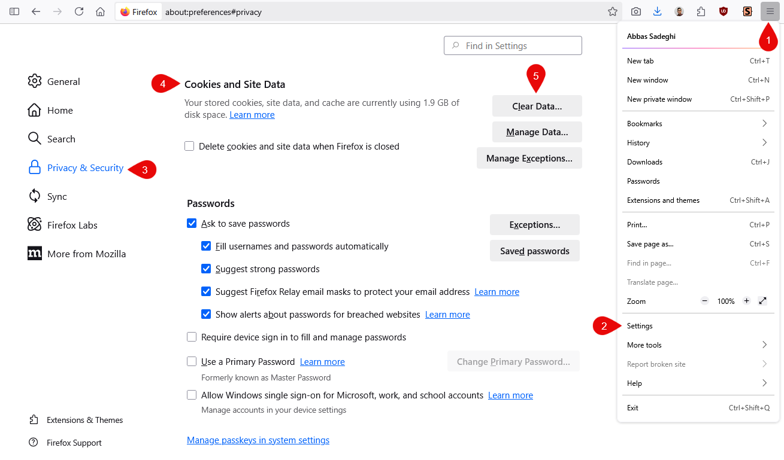784x460 pixels.
Task: Enable Delete cookies when Firefox is closed
Action: 190,146
